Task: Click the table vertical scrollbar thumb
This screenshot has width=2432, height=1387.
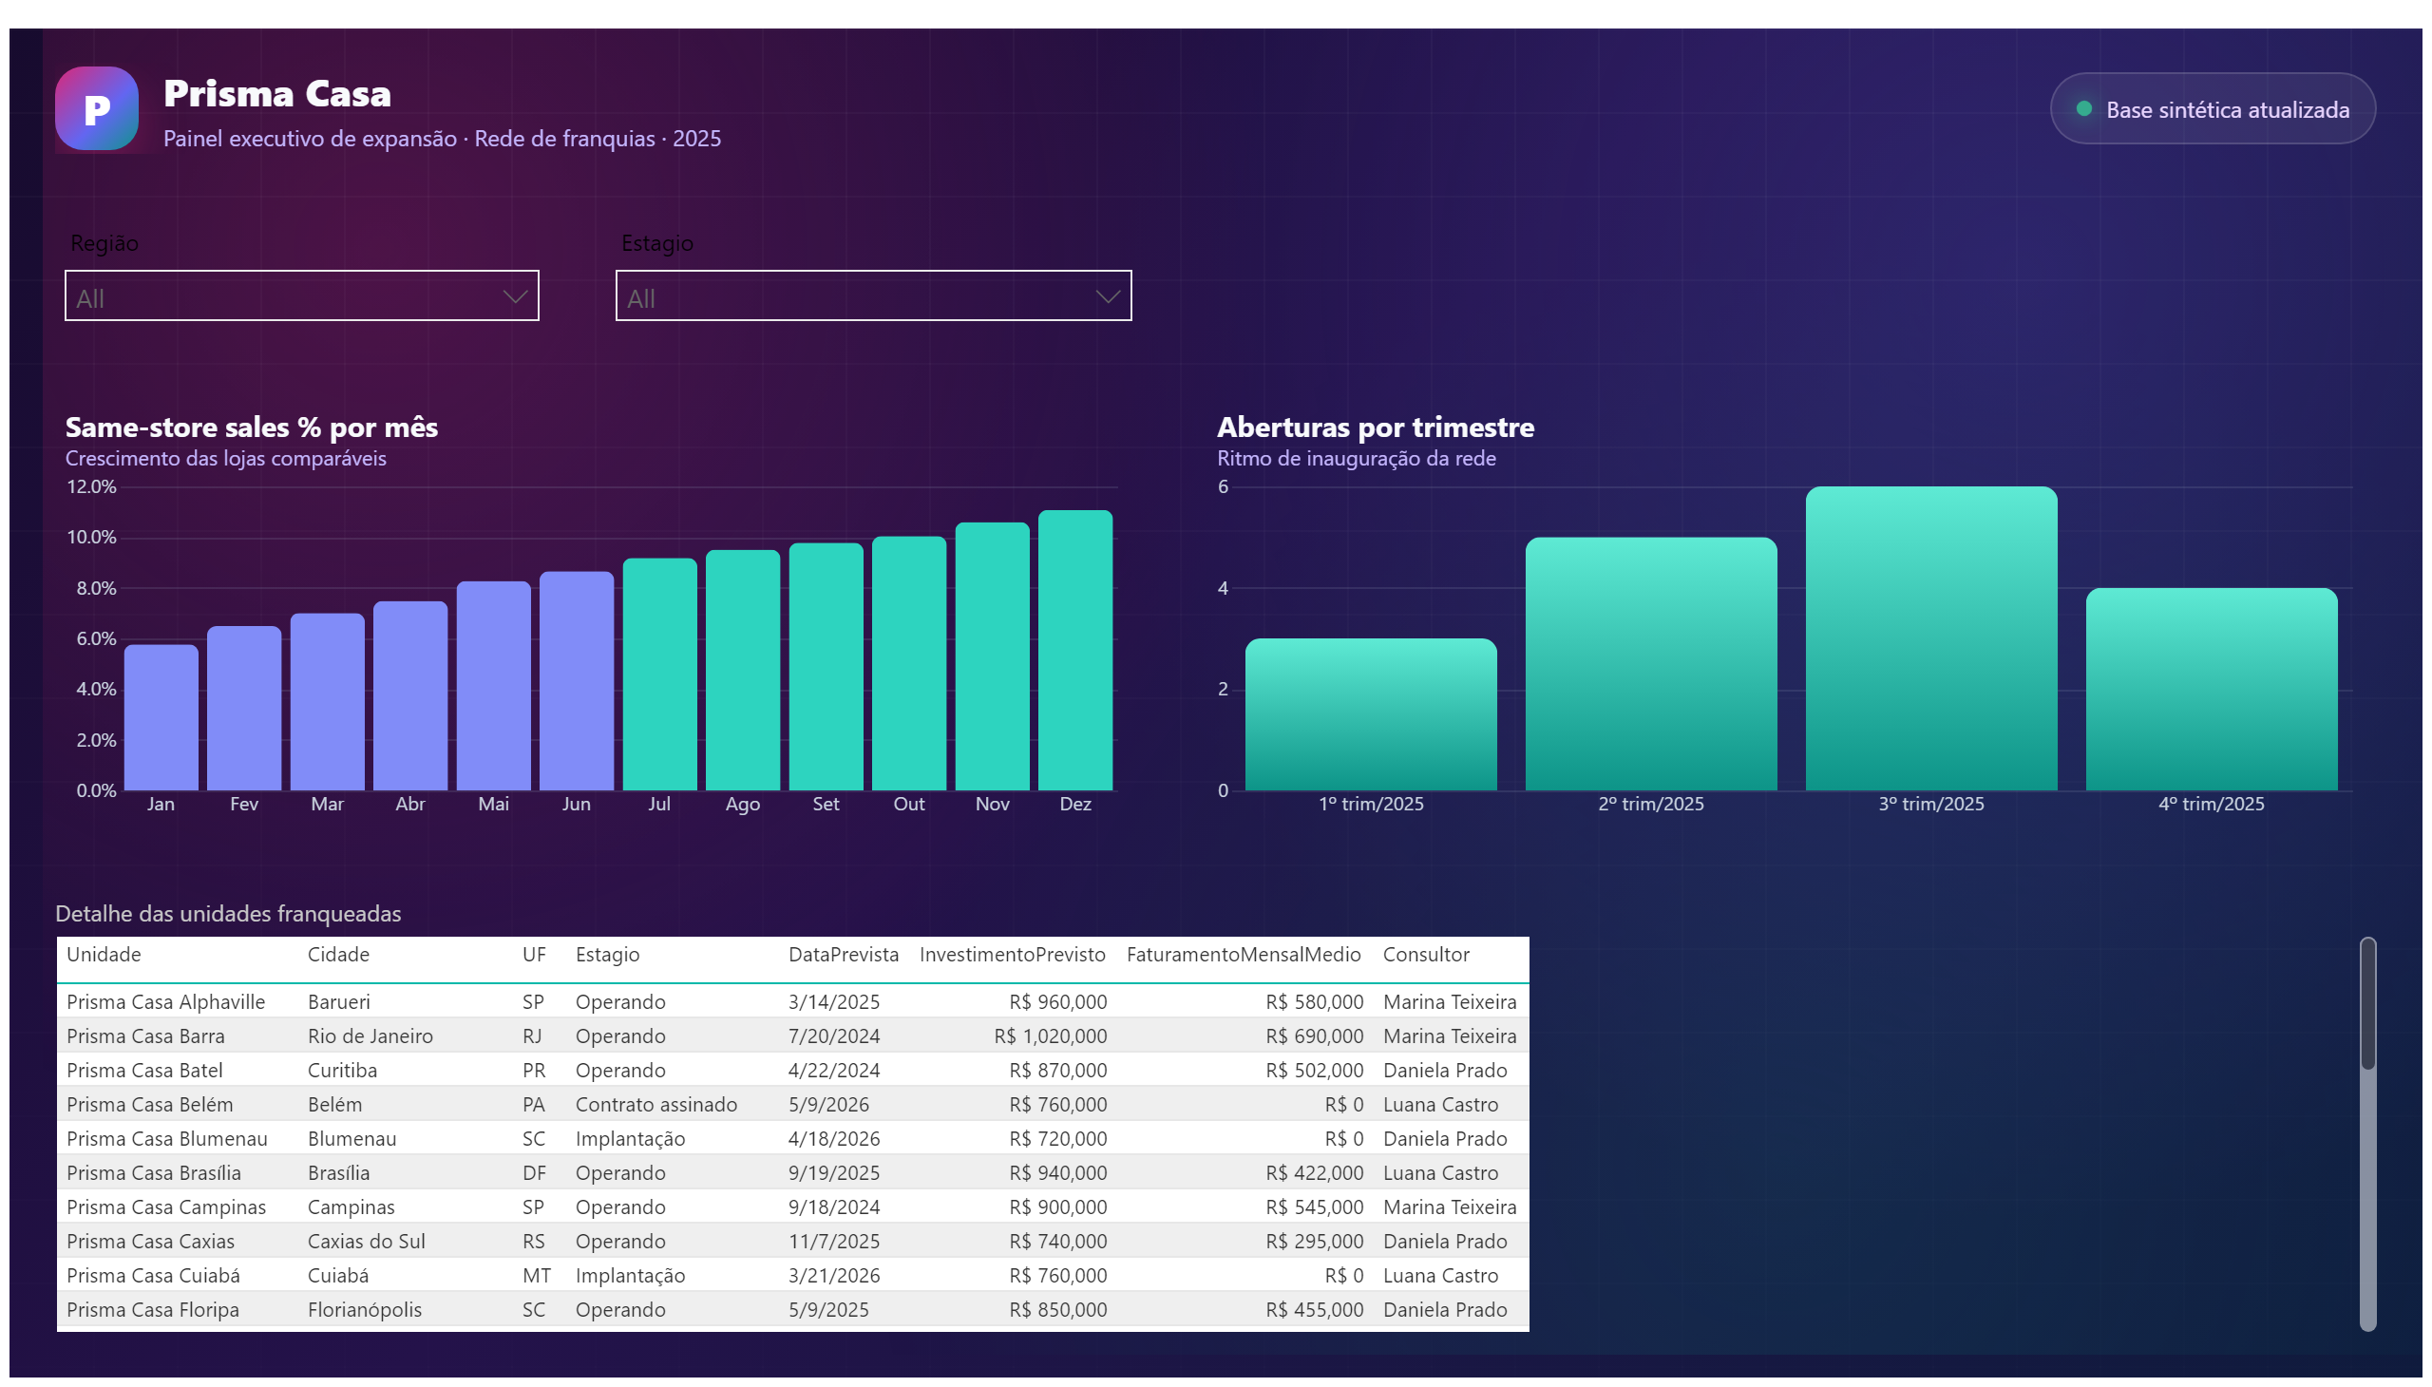Action: [x=2367, y=1005]
